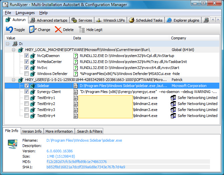Click the Hide Legit tree icon
This screenshot has height=175, width=224.
pos(81,30)
